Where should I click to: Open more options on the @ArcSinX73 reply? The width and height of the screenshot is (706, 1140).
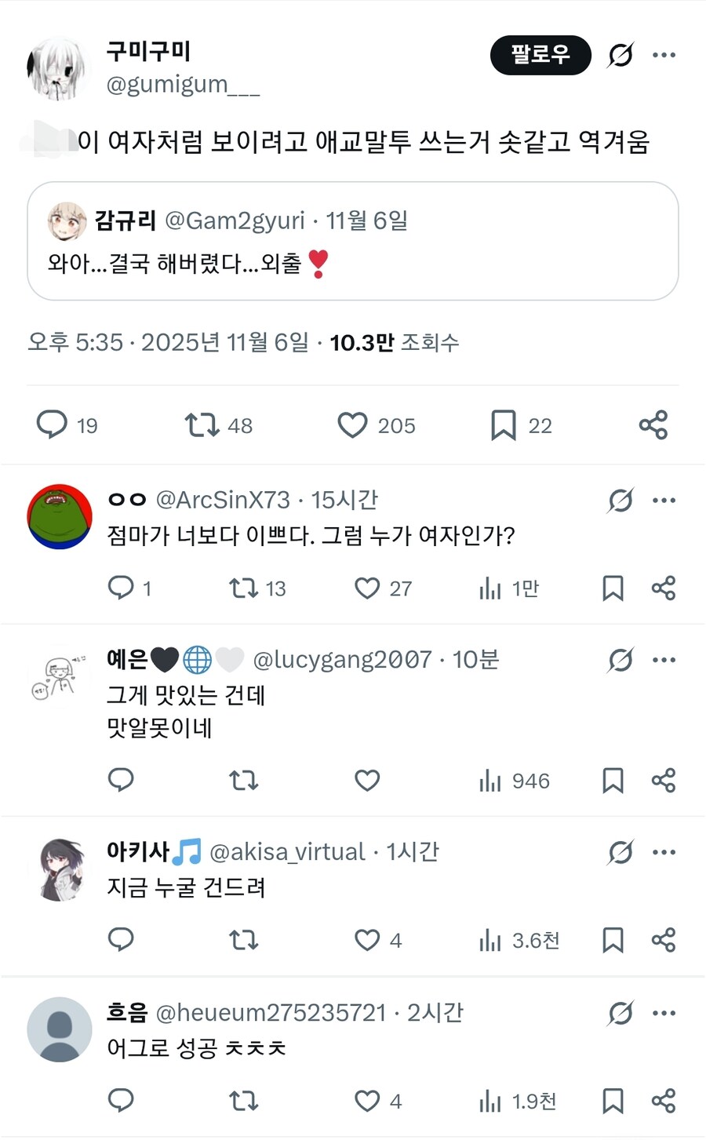664,501
